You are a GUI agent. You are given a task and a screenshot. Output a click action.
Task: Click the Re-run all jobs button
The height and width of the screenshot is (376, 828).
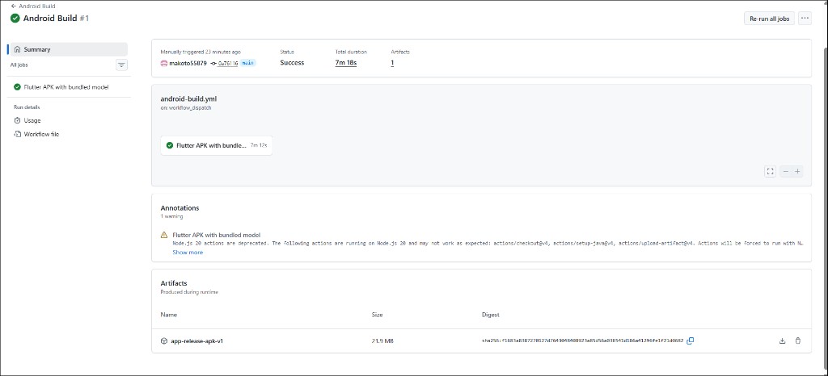[x=769, y=19]
